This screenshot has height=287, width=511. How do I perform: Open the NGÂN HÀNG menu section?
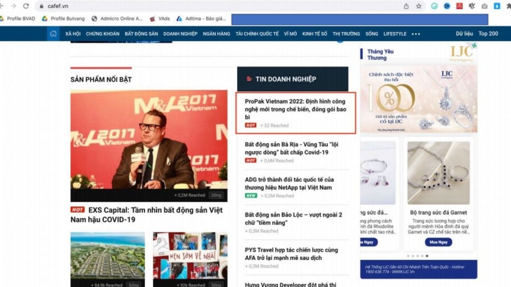[217, 34]
